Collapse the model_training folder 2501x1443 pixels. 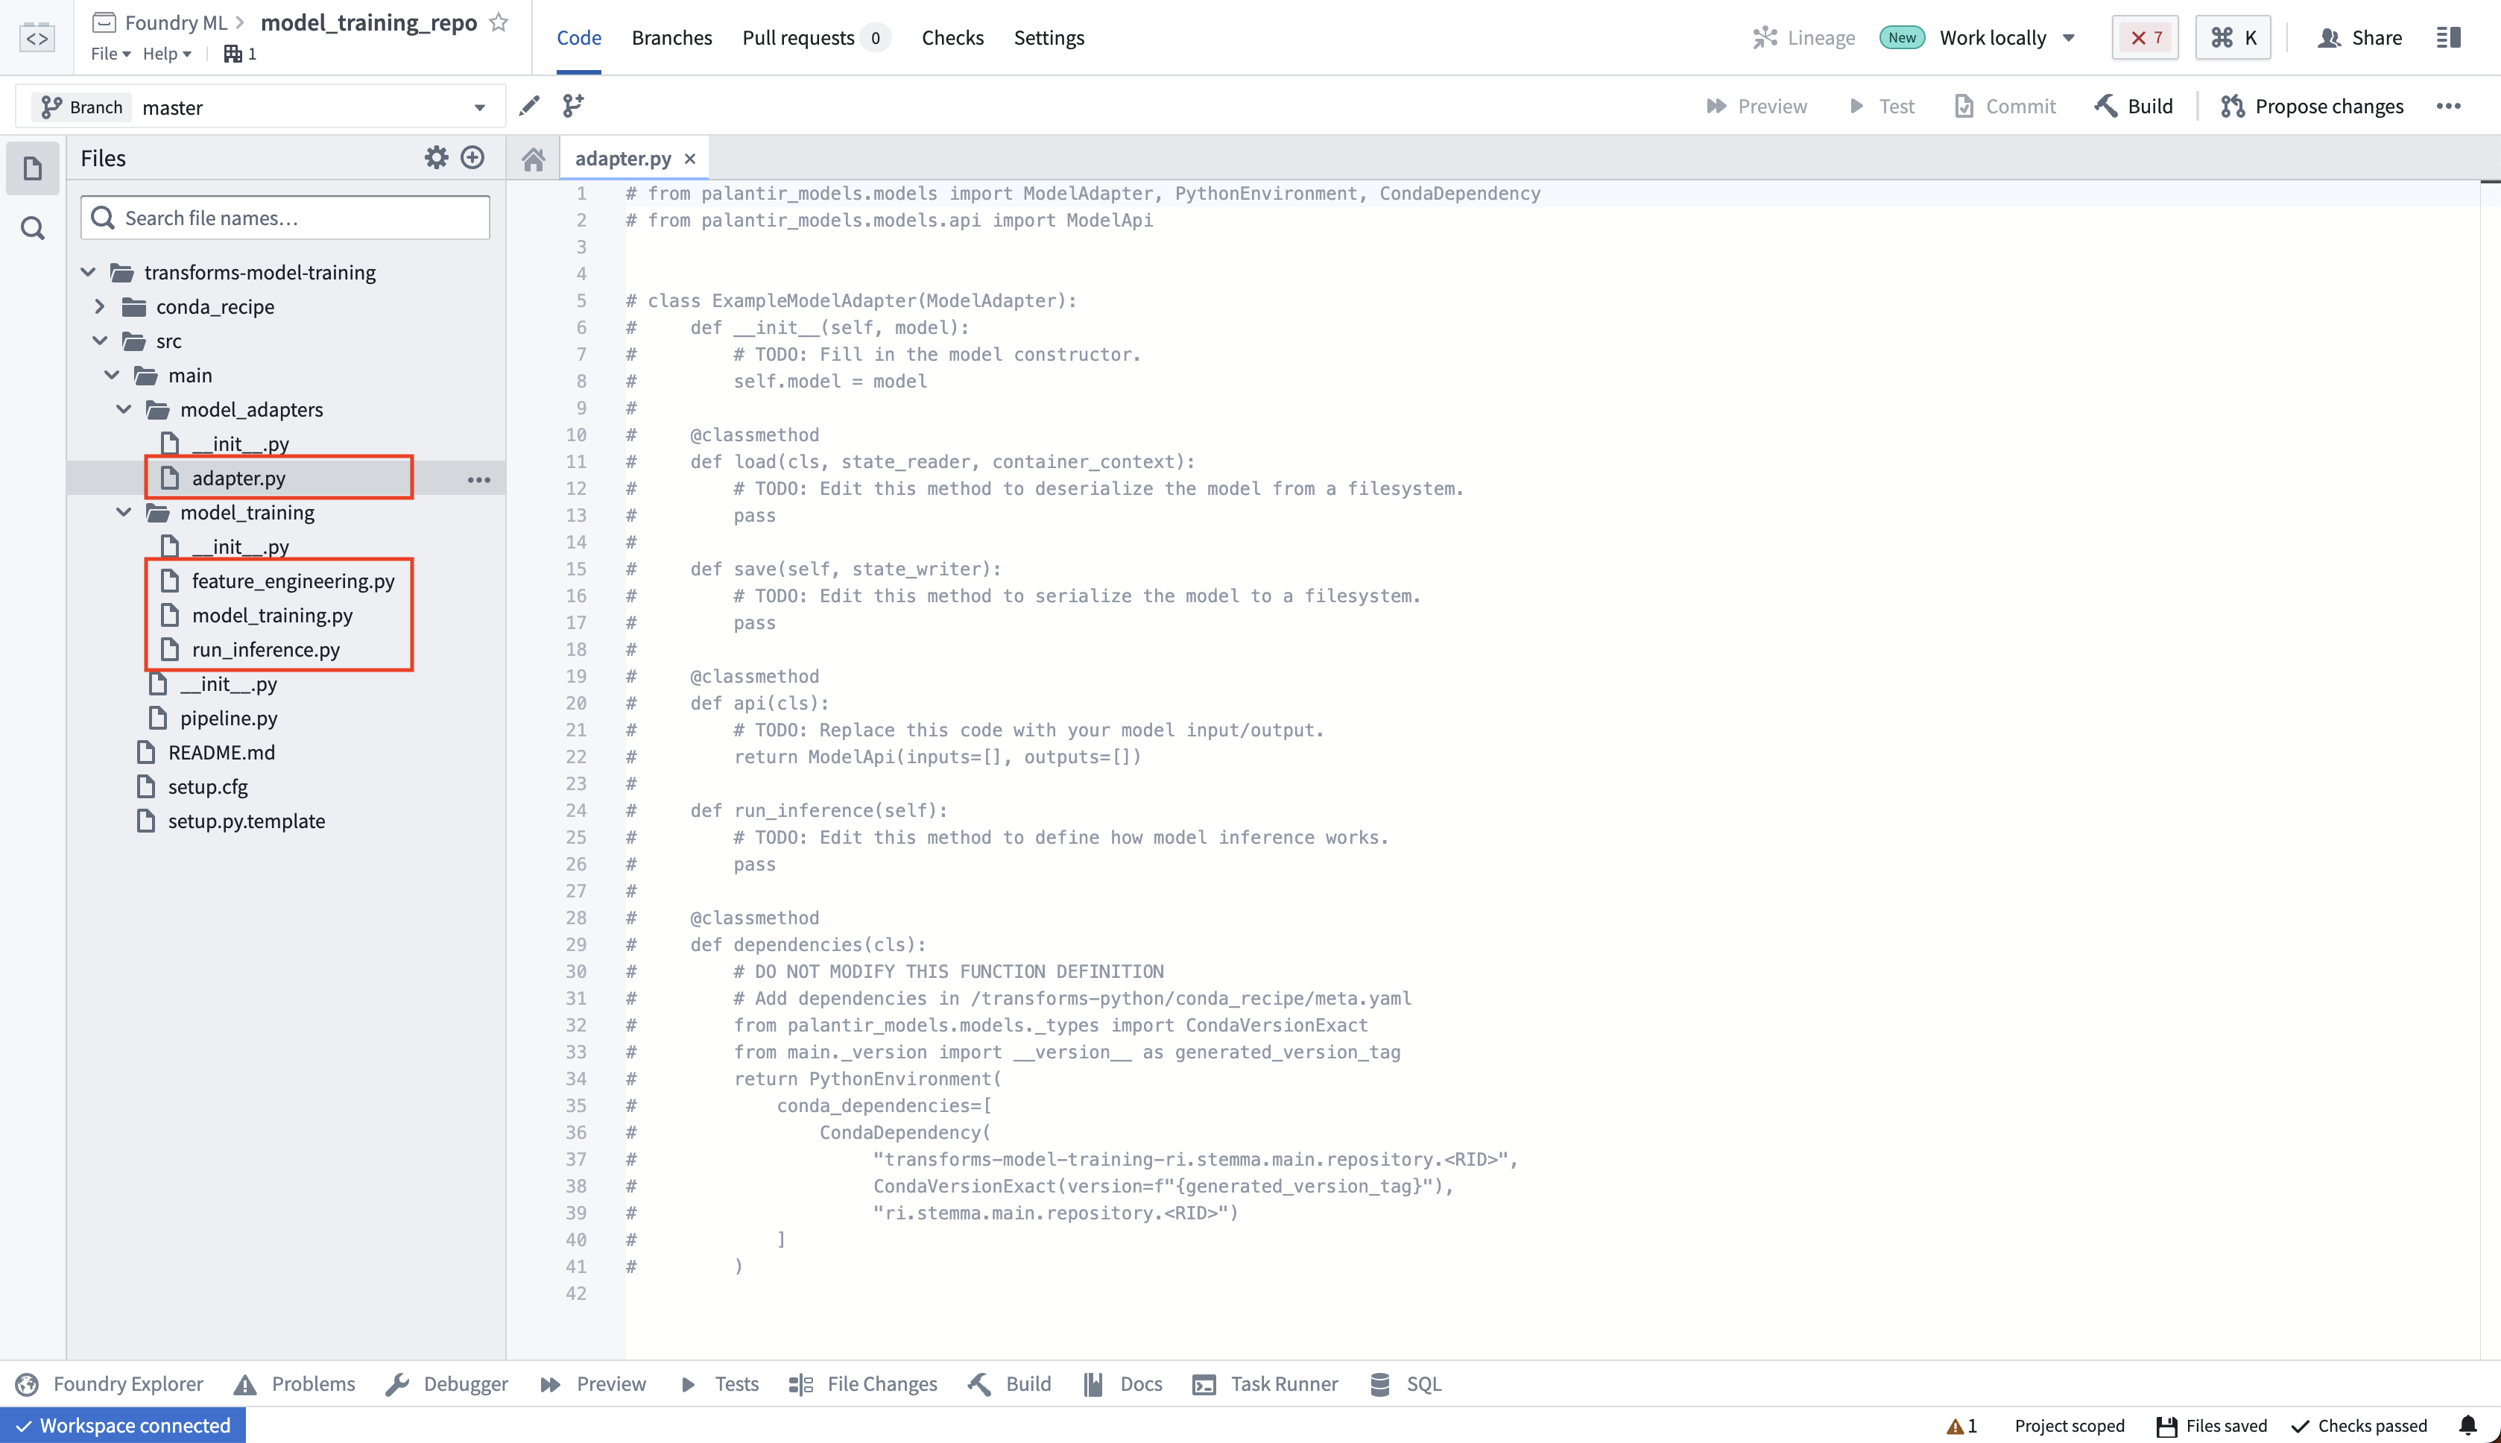(x=124, y=512)
